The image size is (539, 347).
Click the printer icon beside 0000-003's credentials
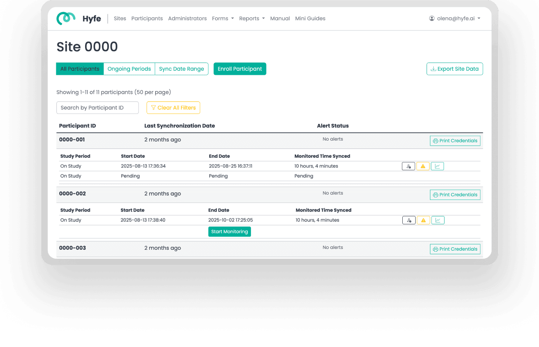pyautogui.click(x=436, y=249)
